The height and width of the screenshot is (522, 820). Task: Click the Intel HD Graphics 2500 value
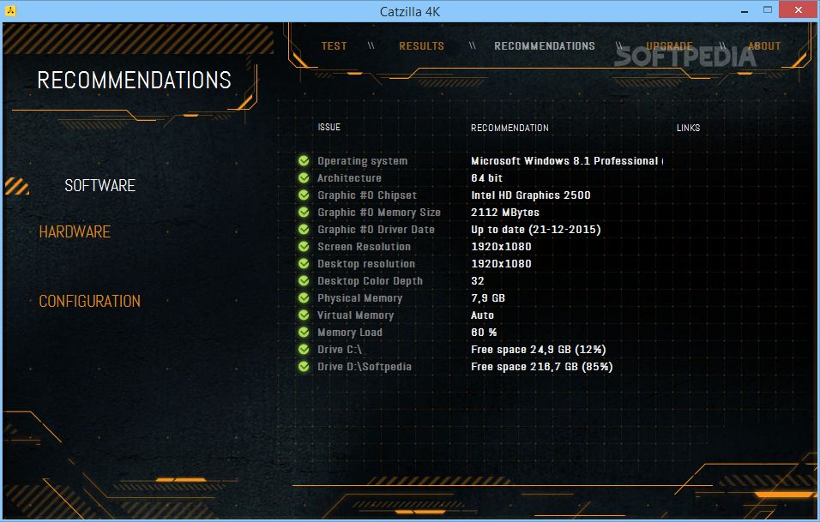coord(531,195)
